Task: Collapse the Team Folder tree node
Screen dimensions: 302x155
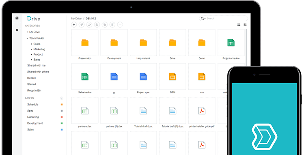Action: click(x=27, y=38)
